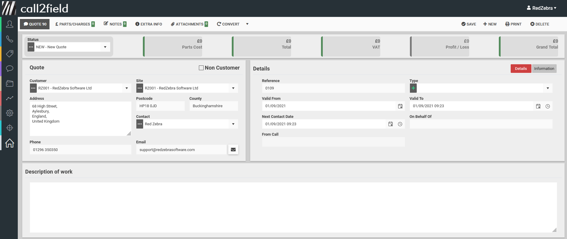The height and width of the screenshot is (239, 567).
Task: Click the phone icon in left sidebar
Action: pyautogui.click(x=9, y=39)
